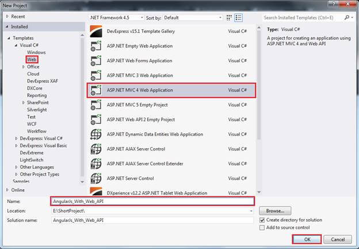This screenshot has height=249, width=359.
Task: Expand Other Languages node
Action: coord(16,167)
